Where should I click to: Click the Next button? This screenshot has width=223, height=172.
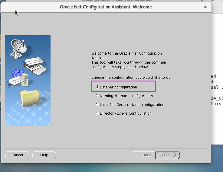tap(168, 155)
